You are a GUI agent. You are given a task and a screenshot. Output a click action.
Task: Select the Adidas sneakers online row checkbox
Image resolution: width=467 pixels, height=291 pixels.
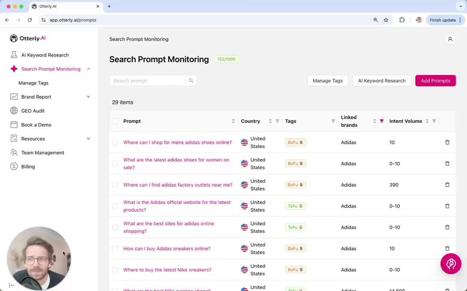[x=115, y=249]
